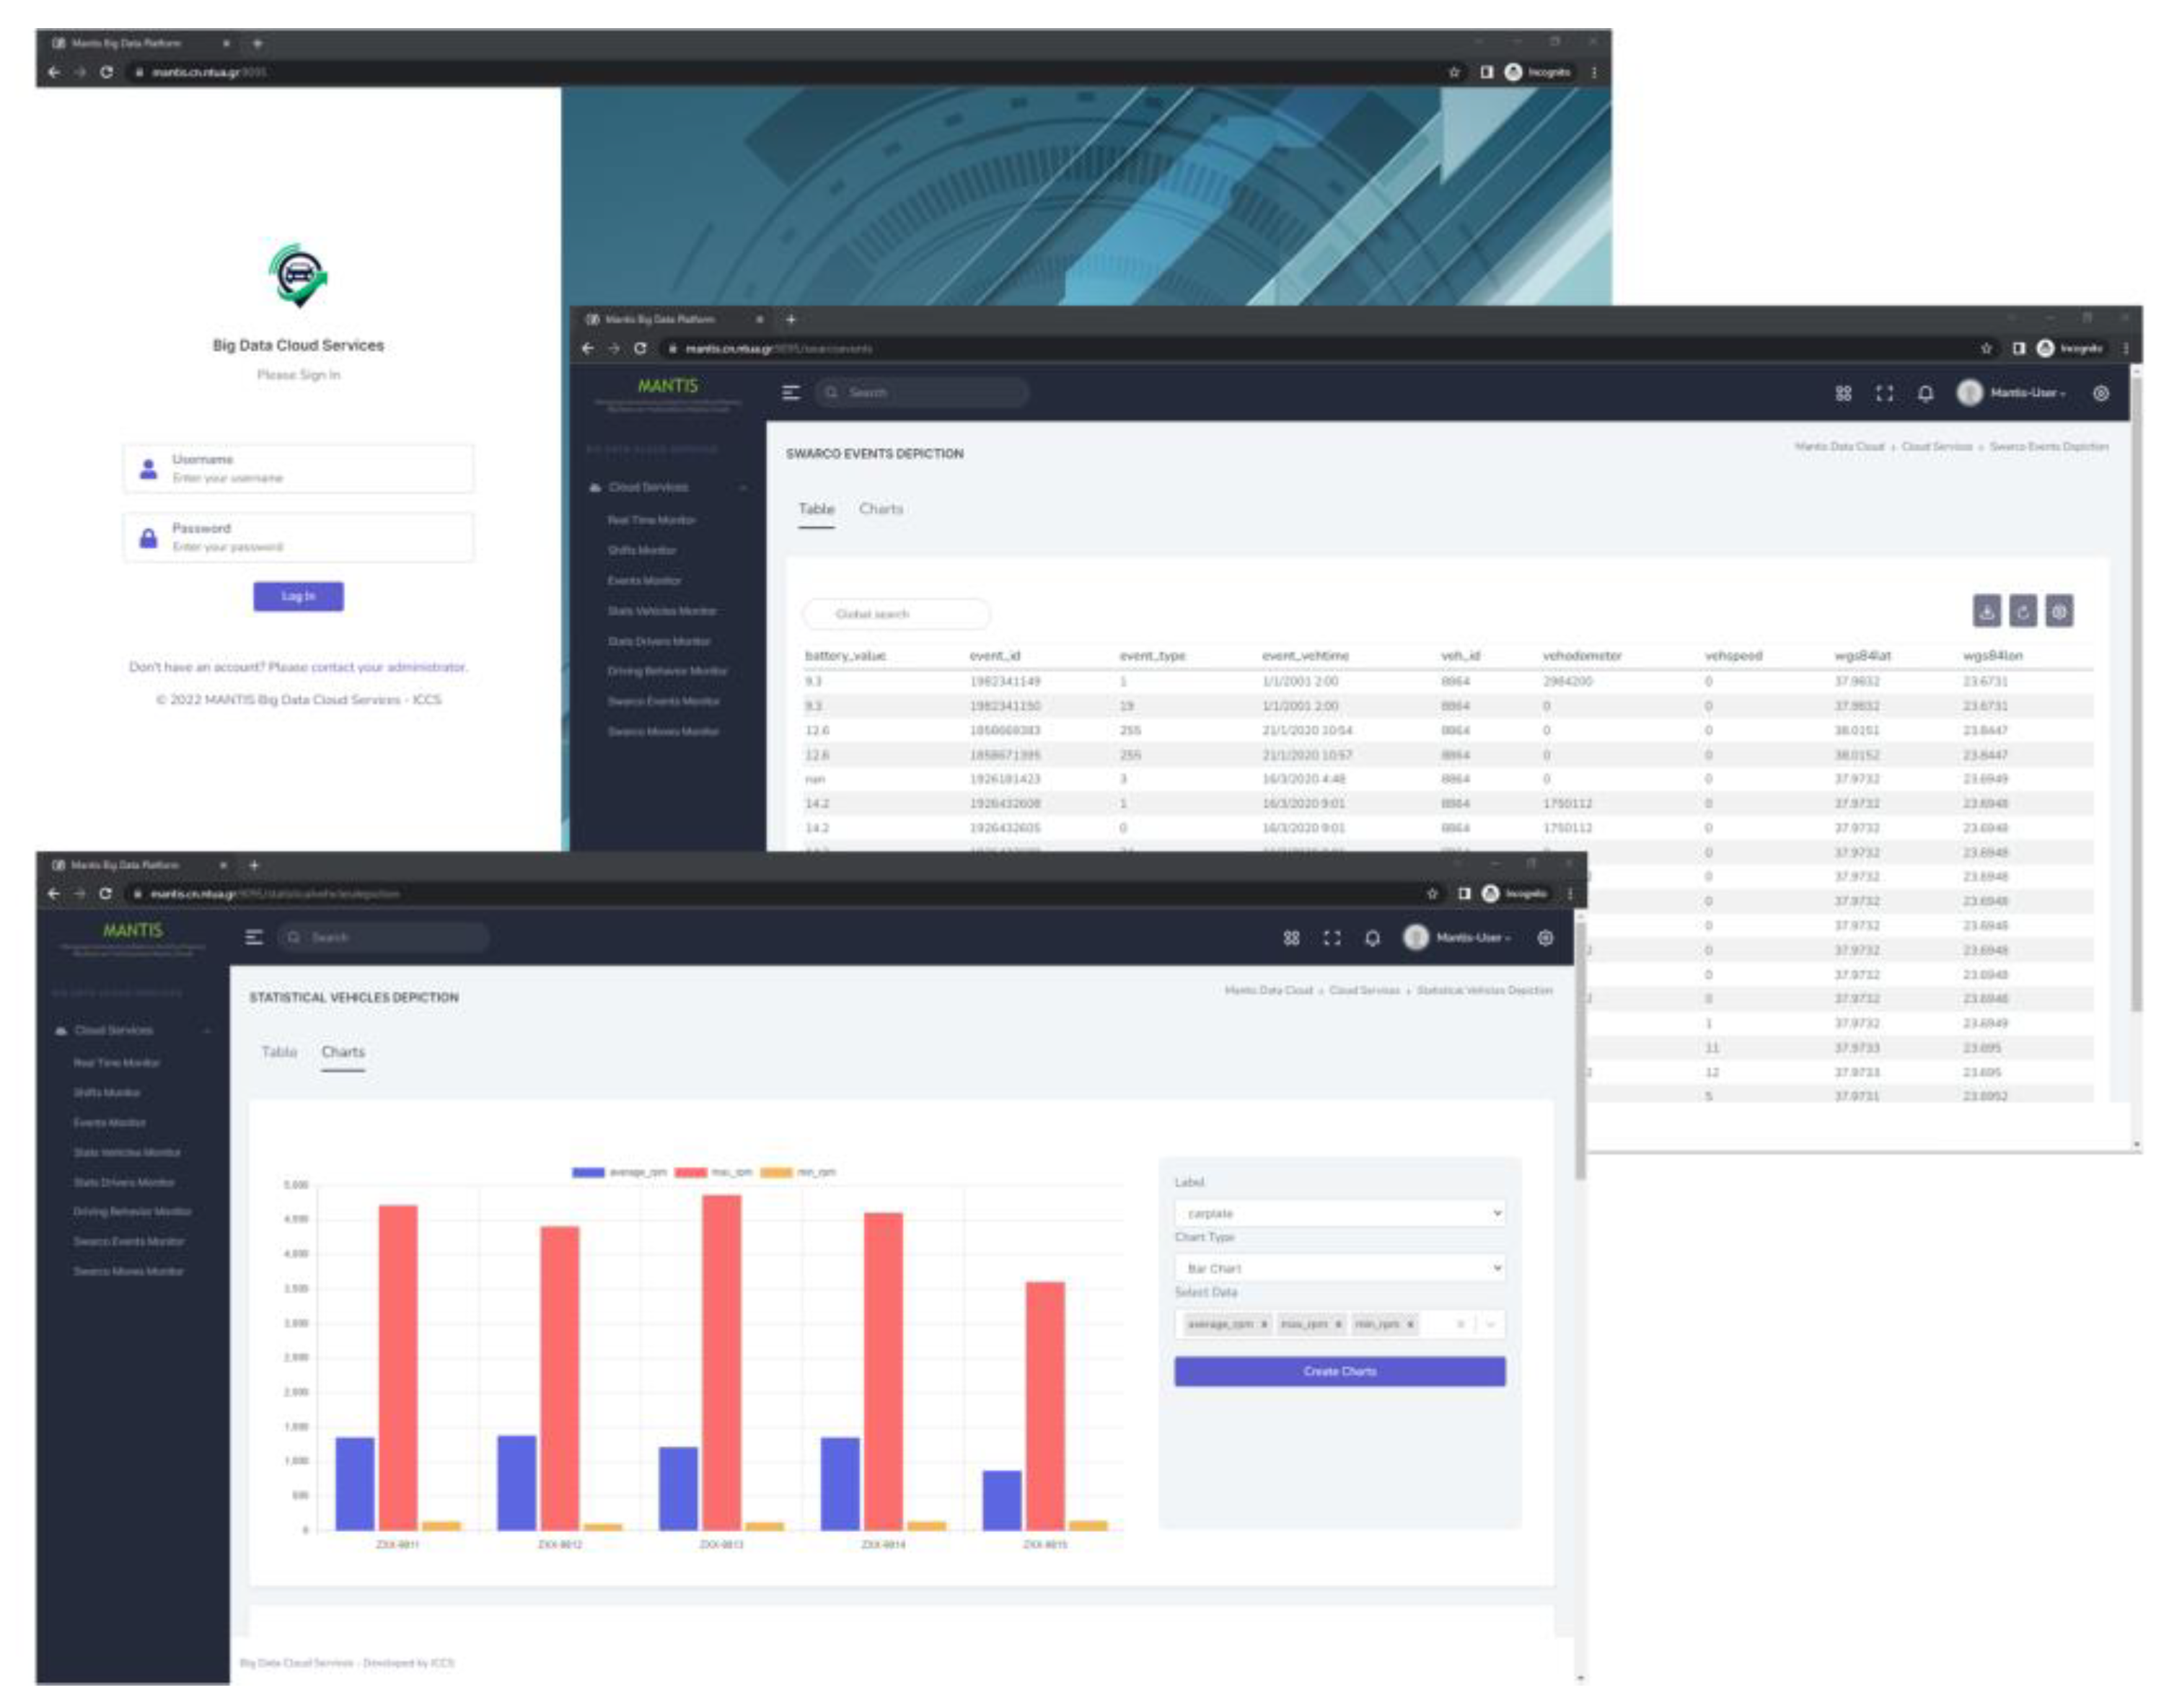
Task: Open table settings gear icon above events table
Action: [2058, 611]
